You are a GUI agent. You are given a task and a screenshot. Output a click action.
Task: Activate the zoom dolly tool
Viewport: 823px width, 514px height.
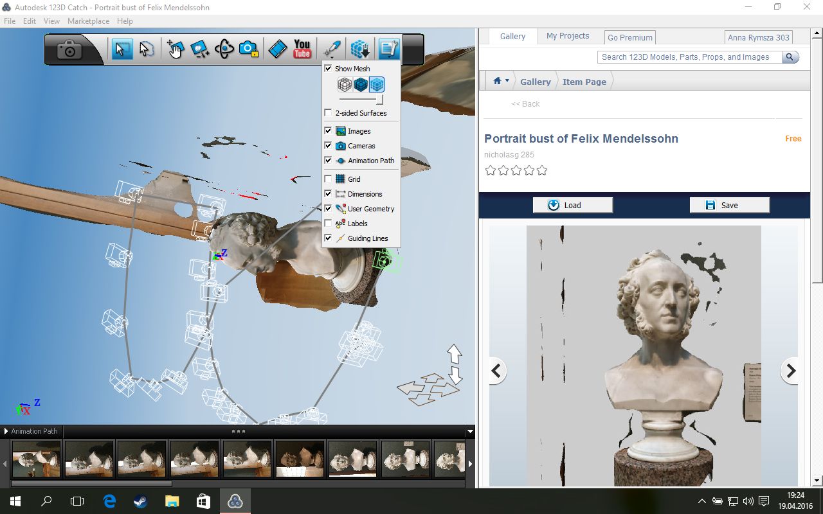click(199, 49)
